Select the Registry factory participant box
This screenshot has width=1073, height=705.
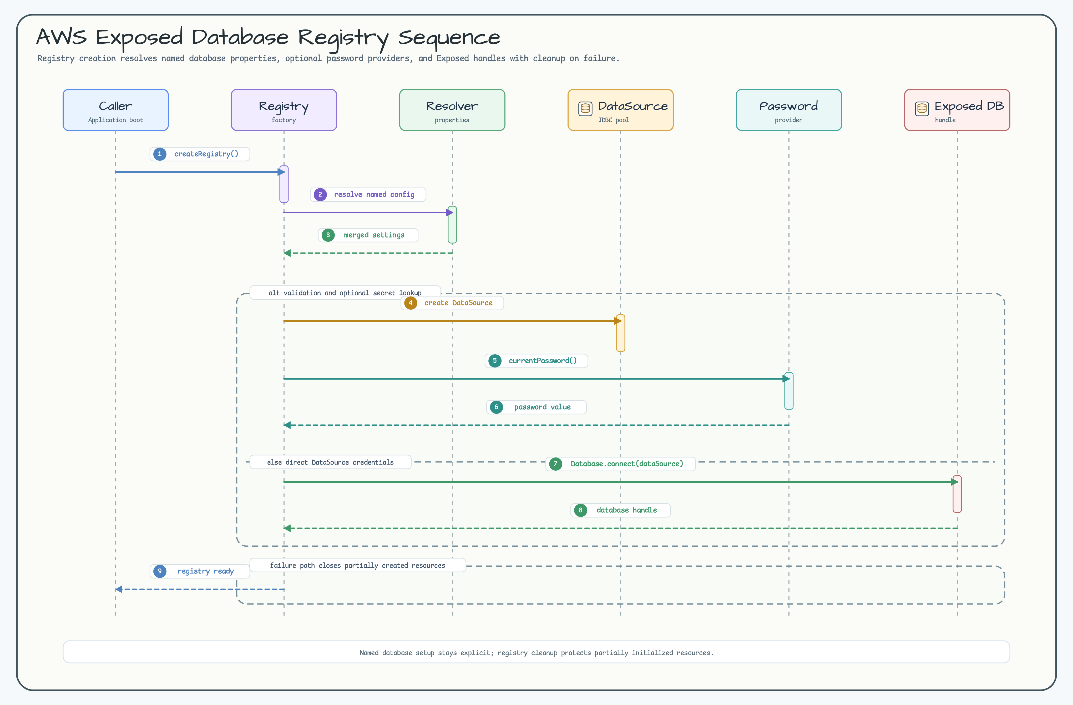point(284,110)
